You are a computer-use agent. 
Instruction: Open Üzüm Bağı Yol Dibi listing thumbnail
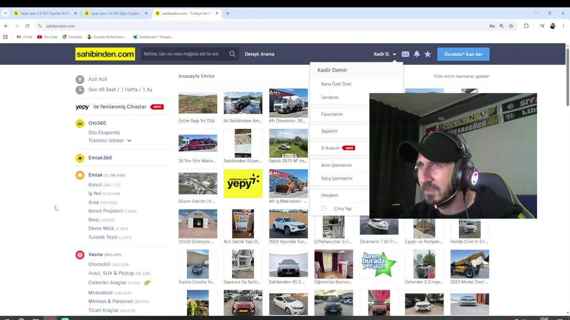tap(198, 103)
